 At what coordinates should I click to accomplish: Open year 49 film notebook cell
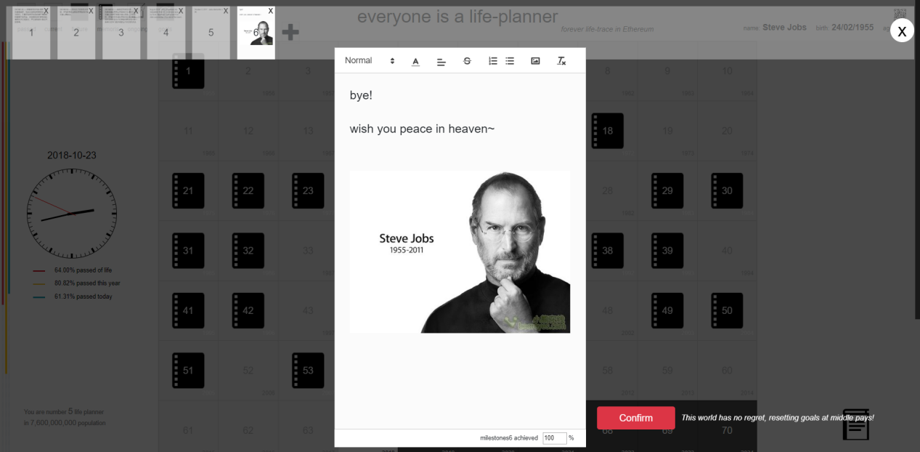[667, 310]
